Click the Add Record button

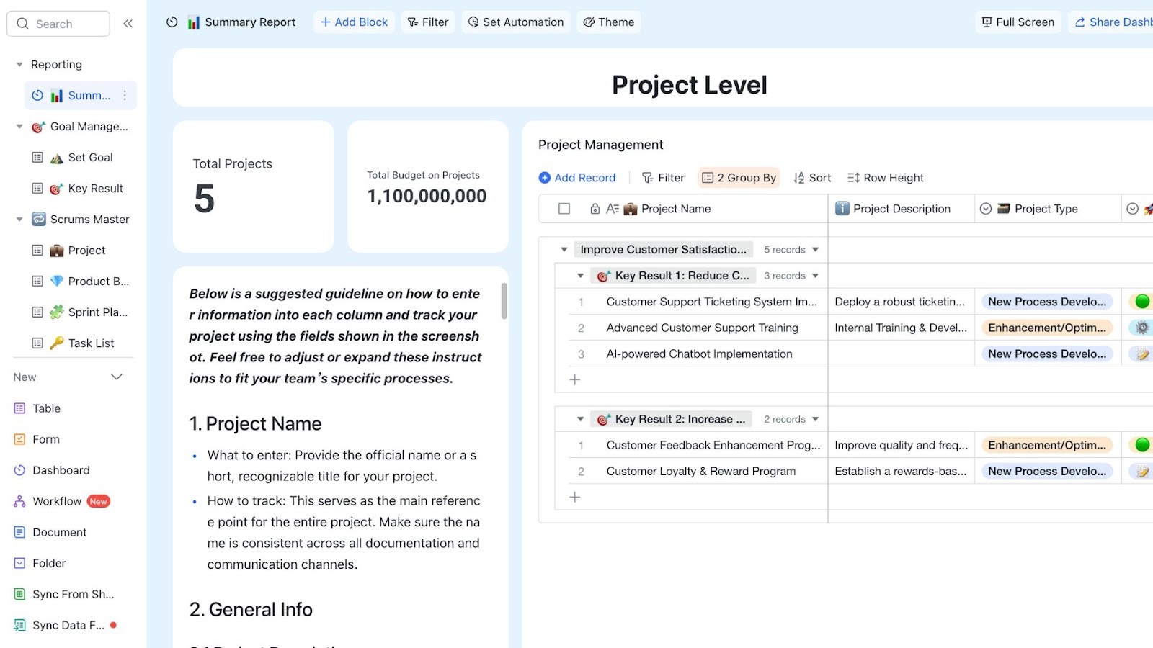point(576,177)
